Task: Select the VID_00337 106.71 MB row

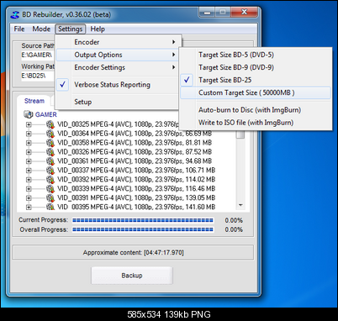Action: (136, 171)
